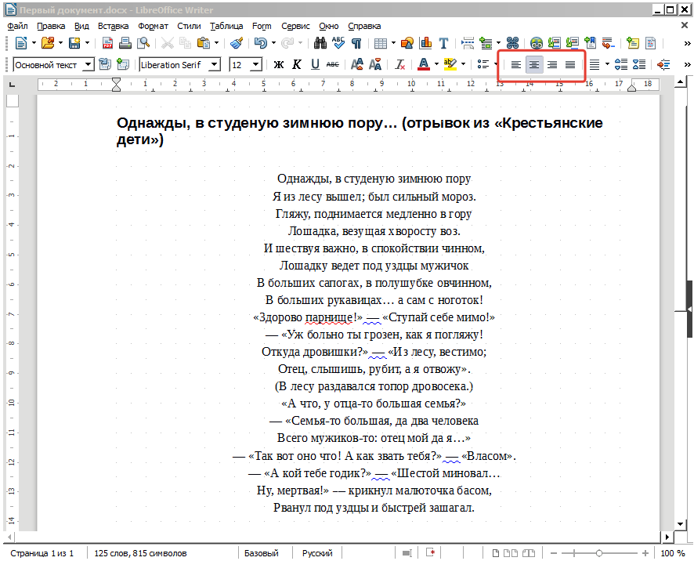Image resolution: width=694 pixels, height=561 pixels.
Task: Align text left using the alignment button
Action: click(x=516, y=64)
